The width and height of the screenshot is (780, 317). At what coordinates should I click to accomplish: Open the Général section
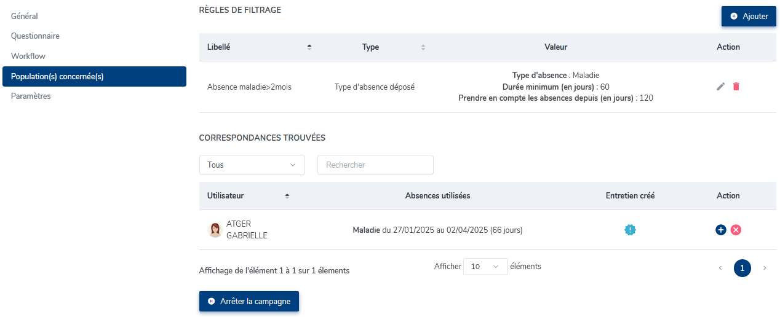tap(25, 15)
